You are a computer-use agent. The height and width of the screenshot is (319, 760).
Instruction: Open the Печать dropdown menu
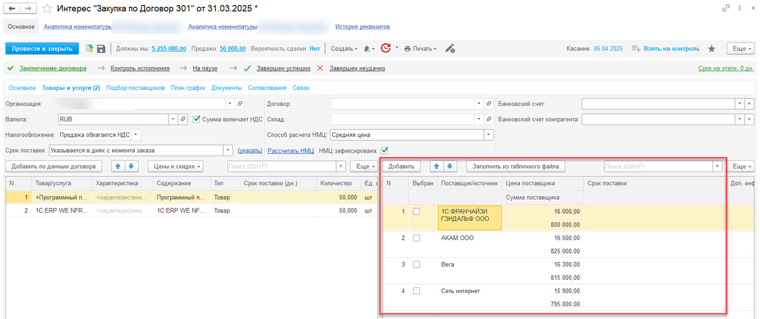pyautogui.click(x=421, y=49)
